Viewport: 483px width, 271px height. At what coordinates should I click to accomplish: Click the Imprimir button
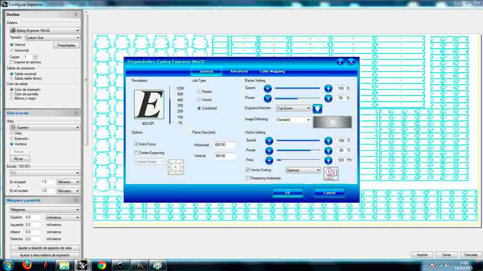[422, 255]
